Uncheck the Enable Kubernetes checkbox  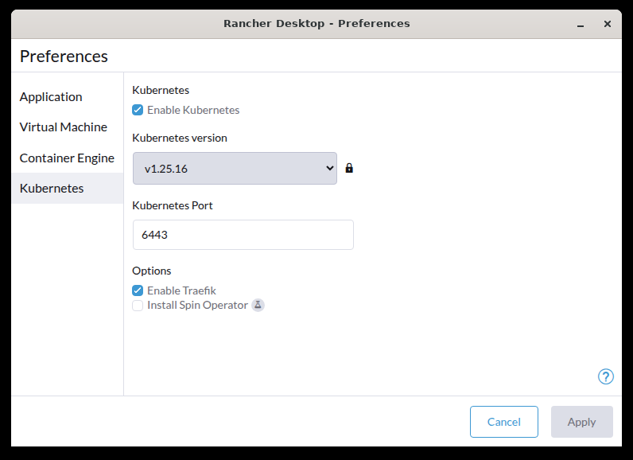pyautogui.click(x=138, y=110)
